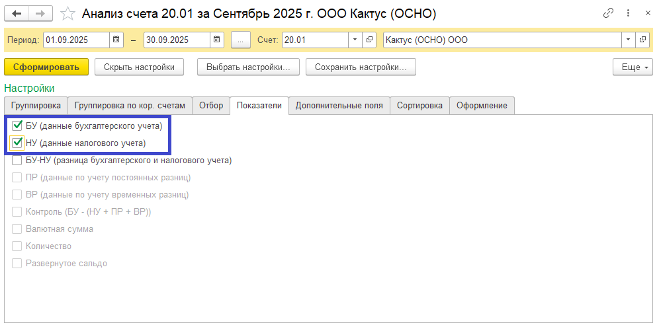This screenshot has height=327, width=659.
Task: Click Скрыть настройки button
Action: click(139, 67)
